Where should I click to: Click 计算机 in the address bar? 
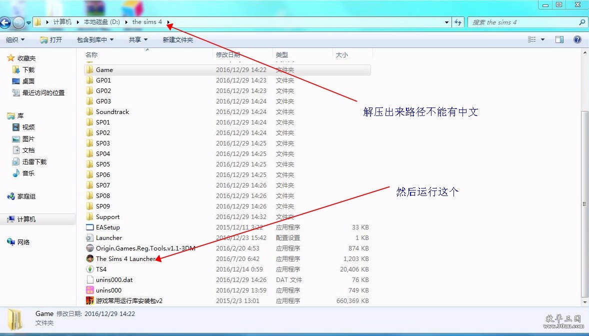click(x=62, y=22)
